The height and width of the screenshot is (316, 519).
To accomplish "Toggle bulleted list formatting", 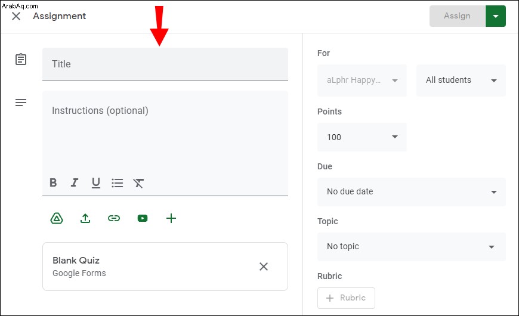I will click(x=117, y=183).
